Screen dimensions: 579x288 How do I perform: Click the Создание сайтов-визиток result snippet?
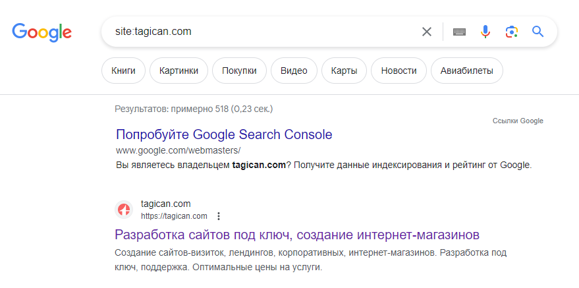coord(310,260)
